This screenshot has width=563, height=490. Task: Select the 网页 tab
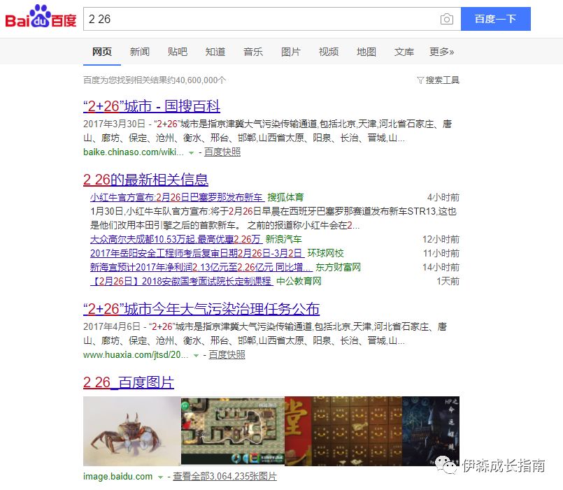[x=102, y=52]
